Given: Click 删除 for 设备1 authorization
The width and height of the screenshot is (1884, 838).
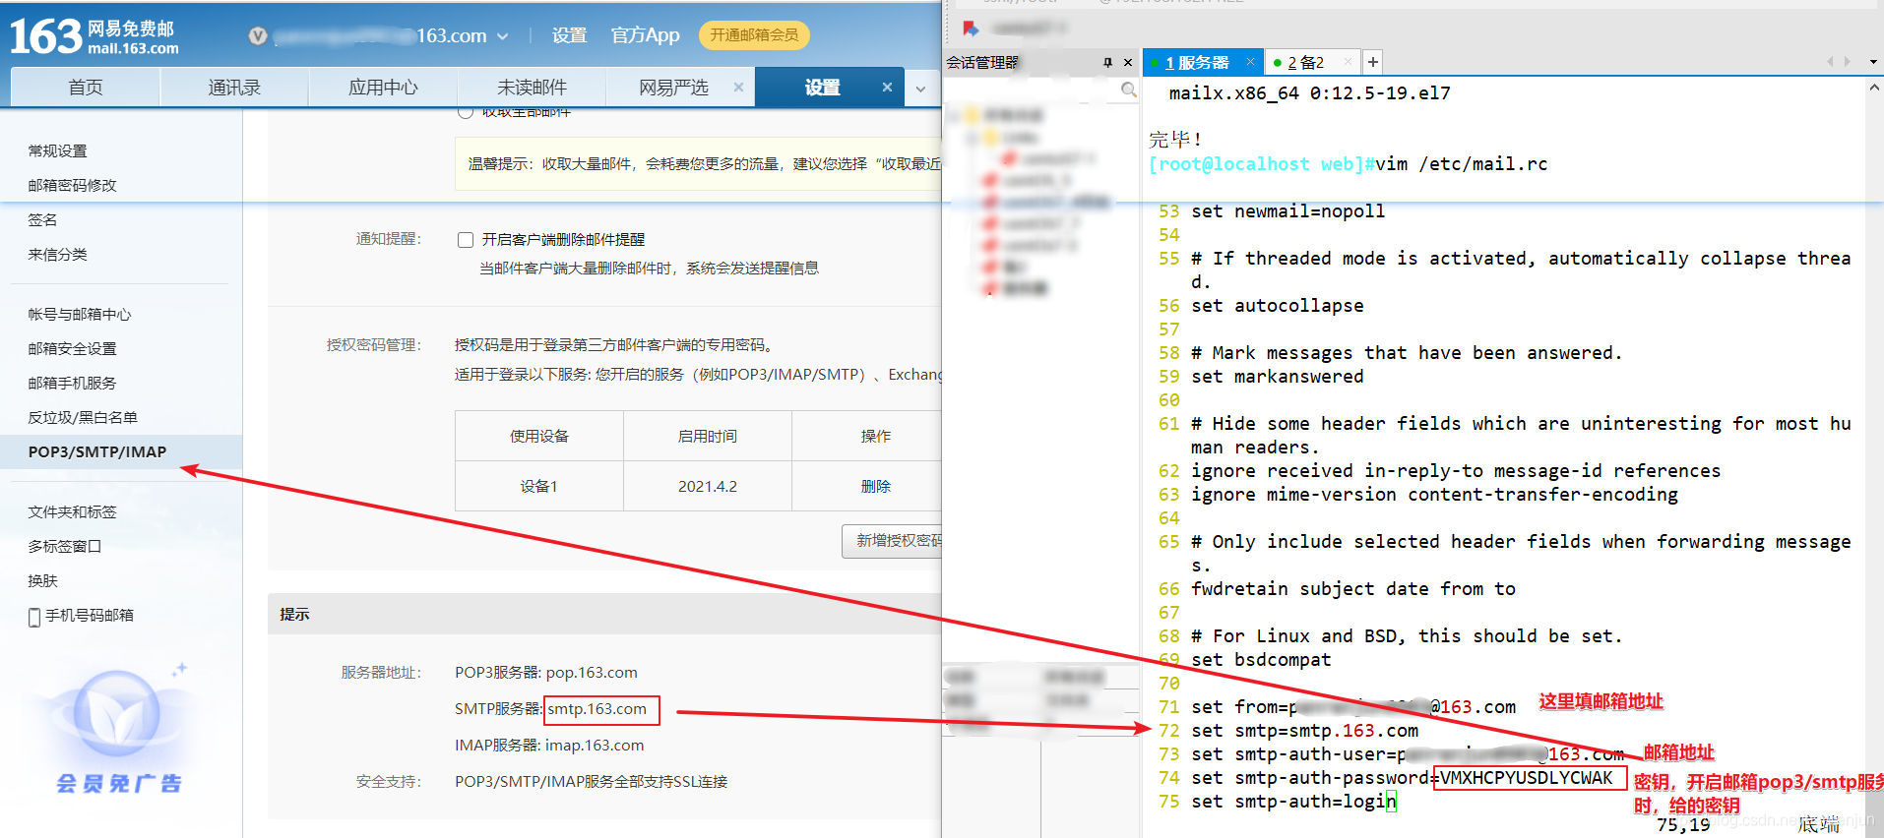Looking at the screenshot, I should pos(875,486).
